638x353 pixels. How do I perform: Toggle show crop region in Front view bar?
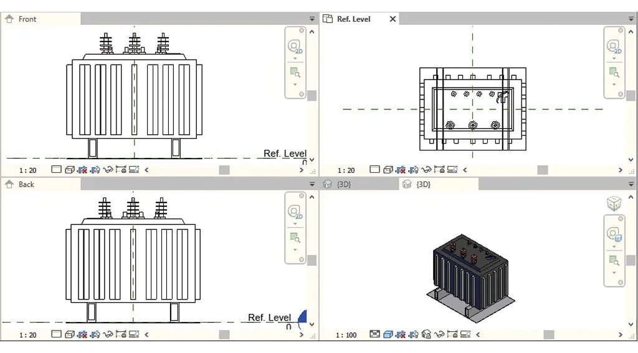click(95, 170)
